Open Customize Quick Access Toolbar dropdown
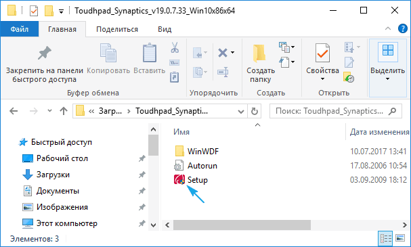 click(x=62, y=12)
